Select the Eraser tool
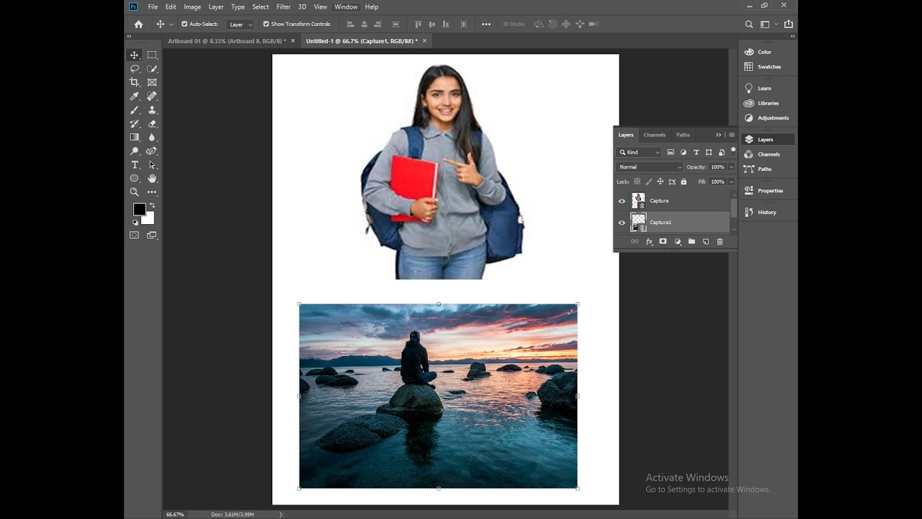 pos(152,124)
